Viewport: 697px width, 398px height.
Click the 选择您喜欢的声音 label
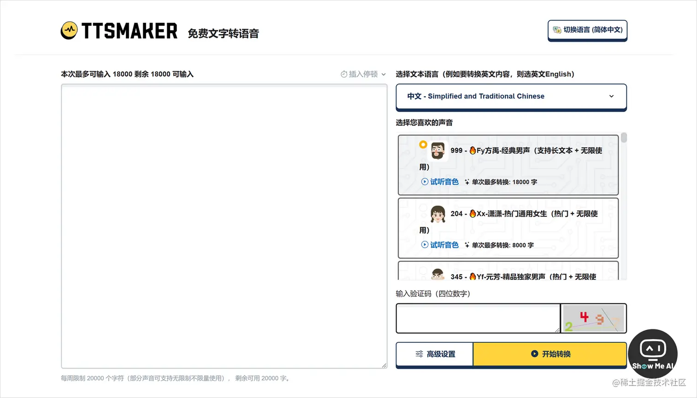click(x=424, y=123)
